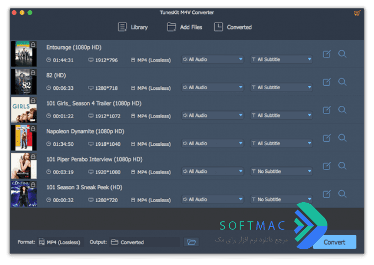
Task: Click the Convert button
Action: pyautogui.click(x=334, y=242)
